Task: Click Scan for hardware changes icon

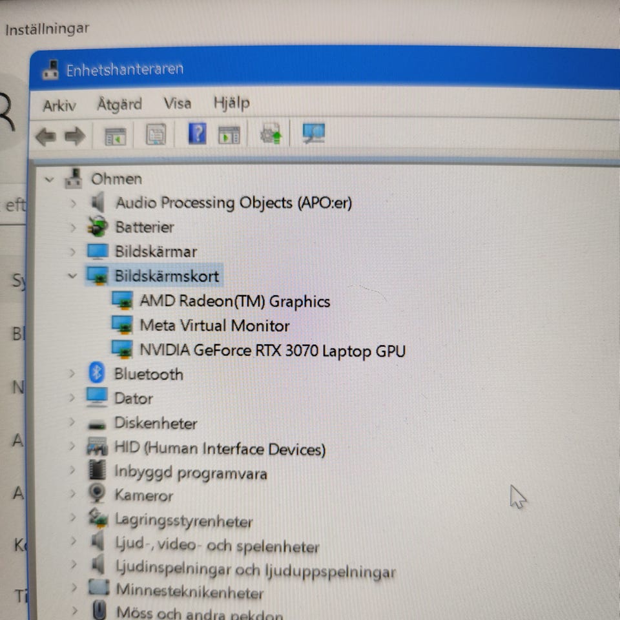Action: (x=314, y=133)
